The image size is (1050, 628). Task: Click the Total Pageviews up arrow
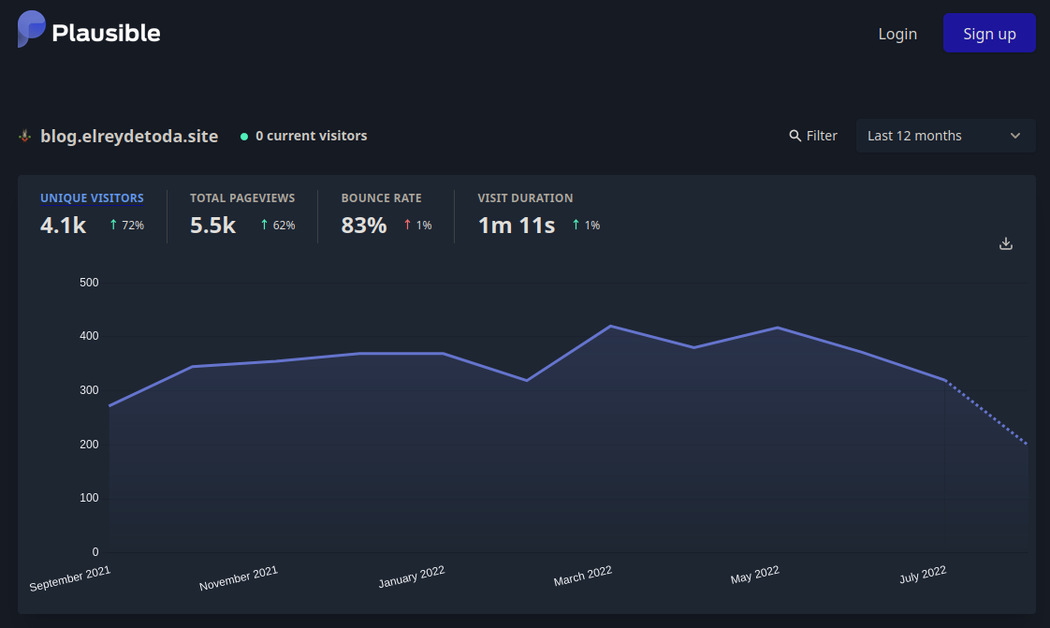tap(265, 225)
